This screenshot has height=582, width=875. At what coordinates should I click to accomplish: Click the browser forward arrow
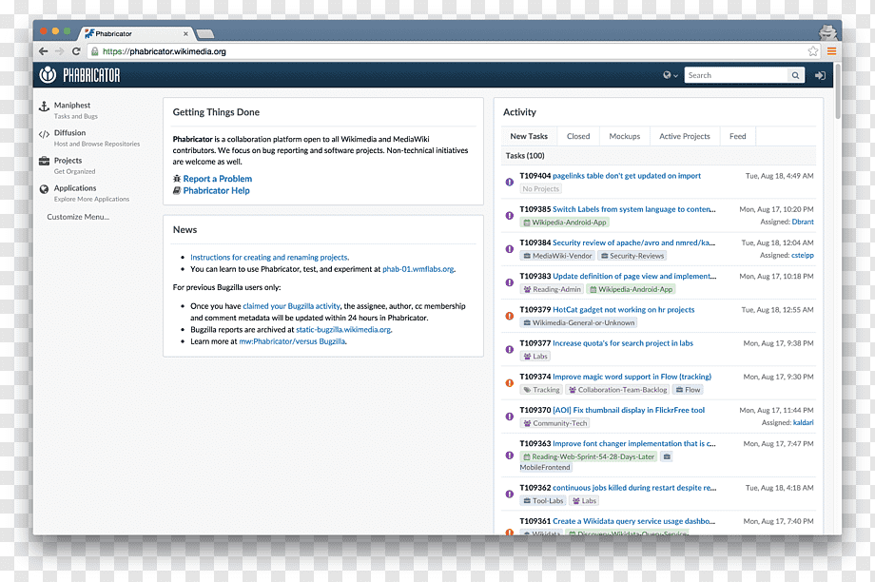click(59, 51)
